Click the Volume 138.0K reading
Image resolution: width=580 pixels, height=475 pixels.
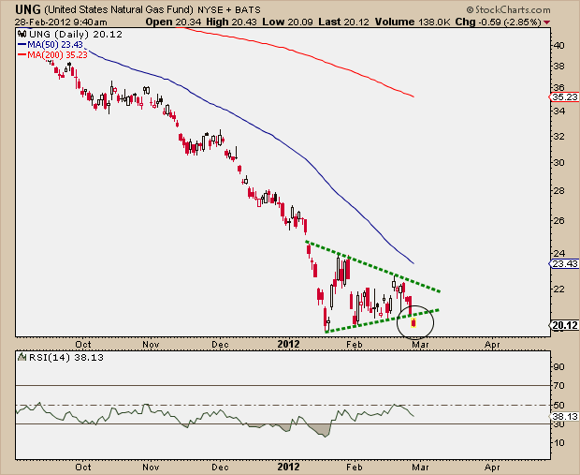point(413,22)
